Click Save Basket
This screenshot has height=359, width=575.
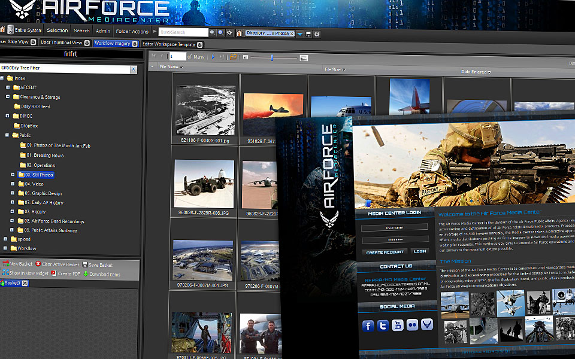coord(97,265)
